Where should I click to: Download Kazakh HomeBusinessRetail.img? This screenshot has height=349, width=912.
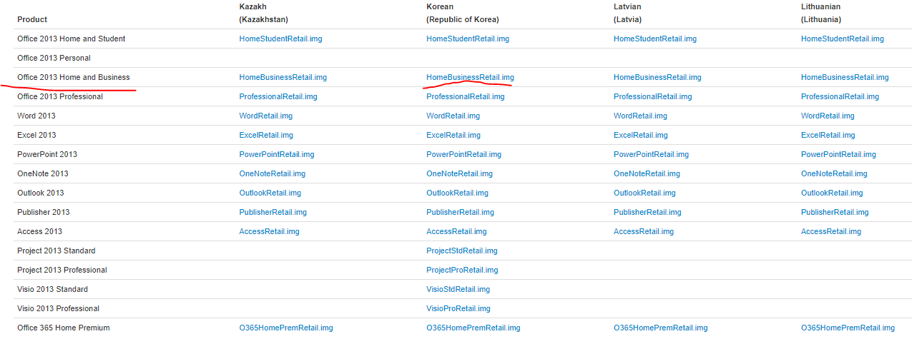pos(283,77)
